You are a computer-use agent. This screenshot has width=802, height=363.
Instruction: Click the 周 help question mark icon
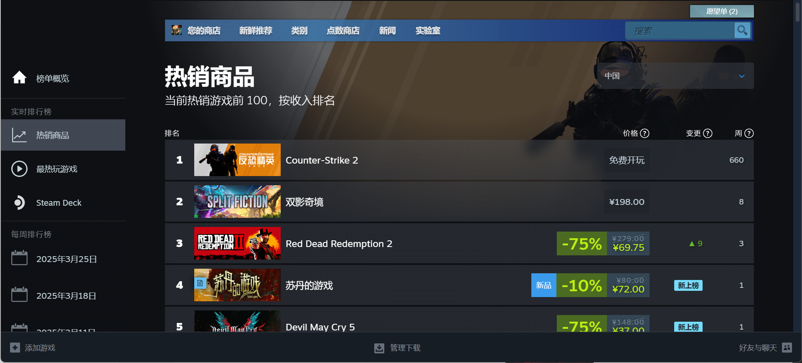pyautogui.click(x=749, y=133)
